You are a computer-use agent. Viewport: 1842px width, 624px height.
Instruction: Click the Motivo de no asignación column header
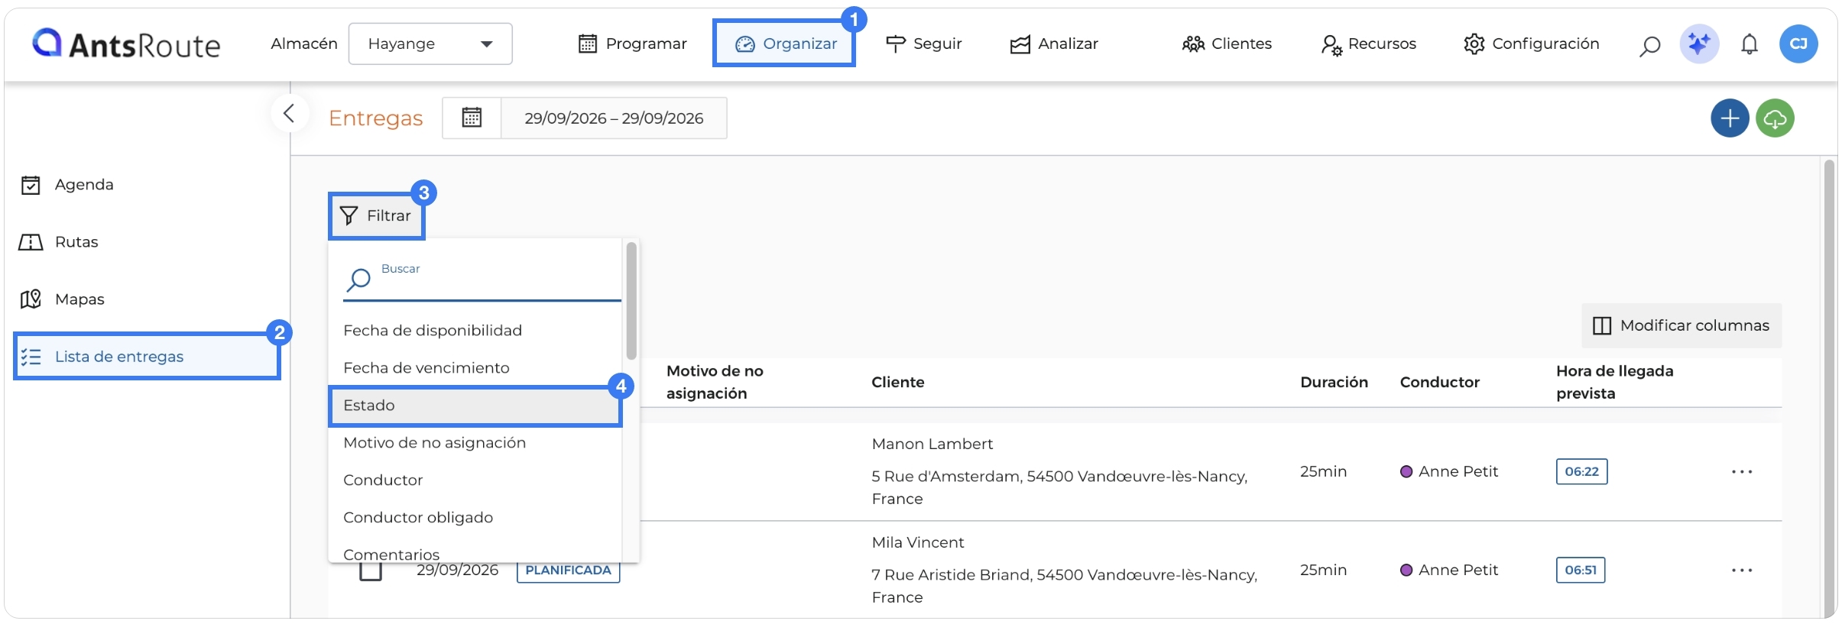point(715,382)
